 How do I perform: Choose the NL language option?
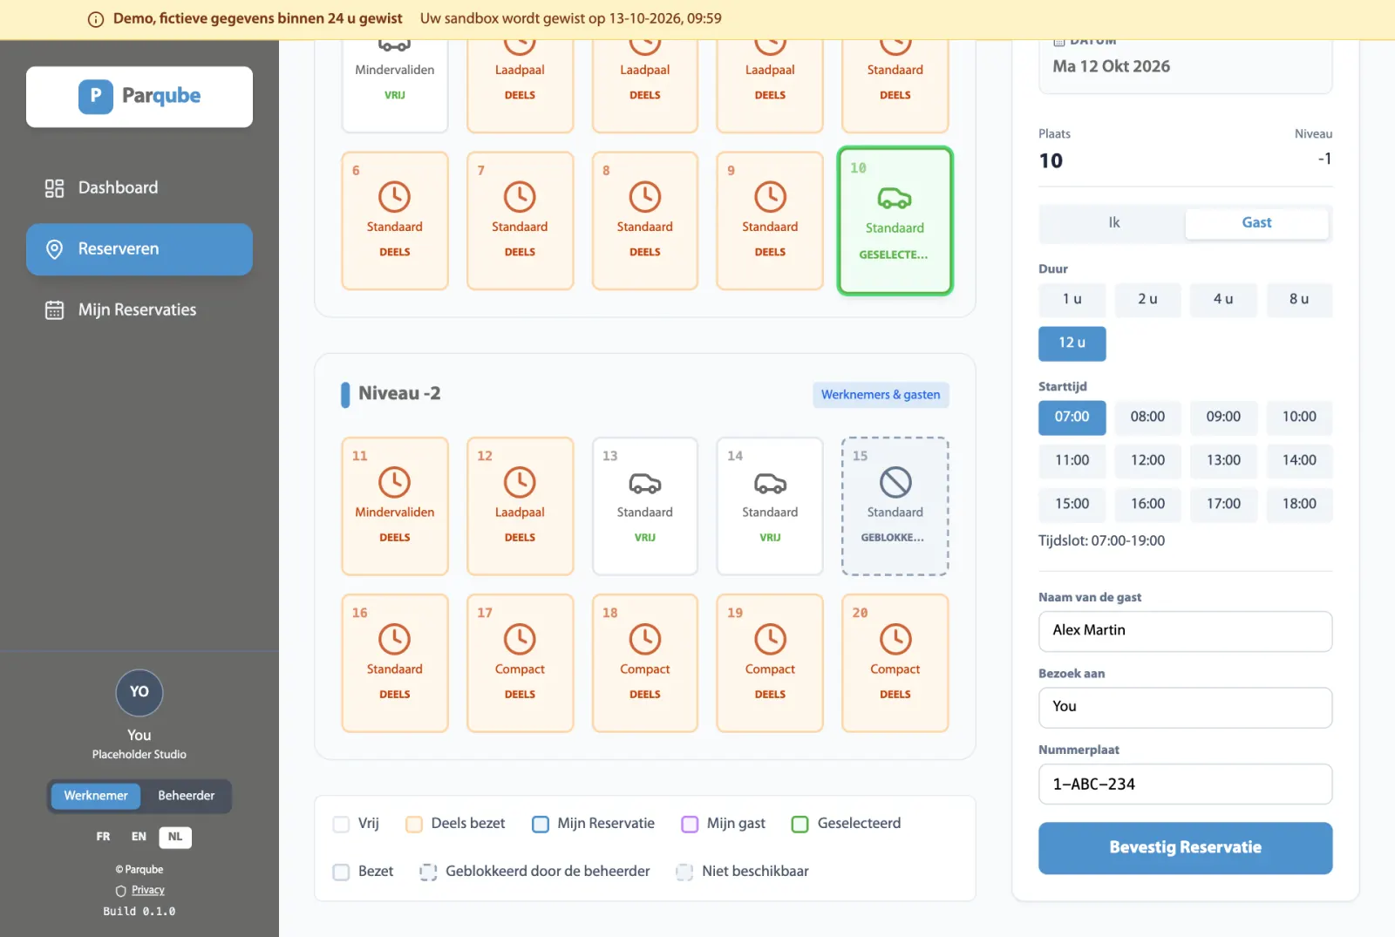point(175,837)
